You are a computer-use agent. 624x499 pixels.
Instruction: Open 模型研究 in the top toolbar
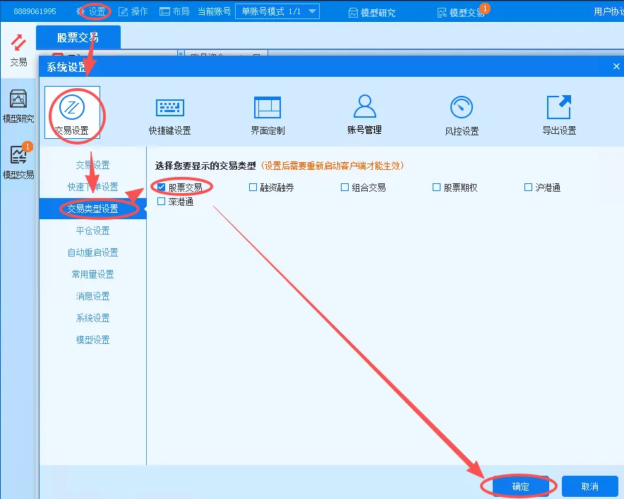pyautogui.click(x=372, y=13)
